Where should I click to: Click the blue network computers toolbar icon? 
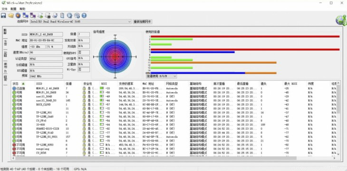tap(26, 16)
